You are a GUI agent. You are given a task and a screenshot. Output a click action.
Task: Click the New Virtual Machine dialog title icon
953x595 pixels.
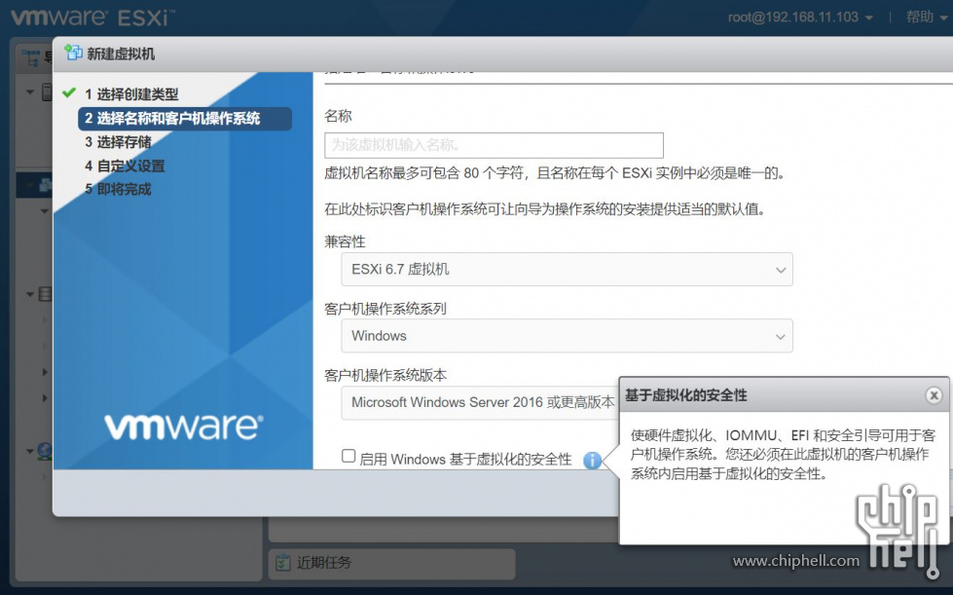[x=74, y=54]
